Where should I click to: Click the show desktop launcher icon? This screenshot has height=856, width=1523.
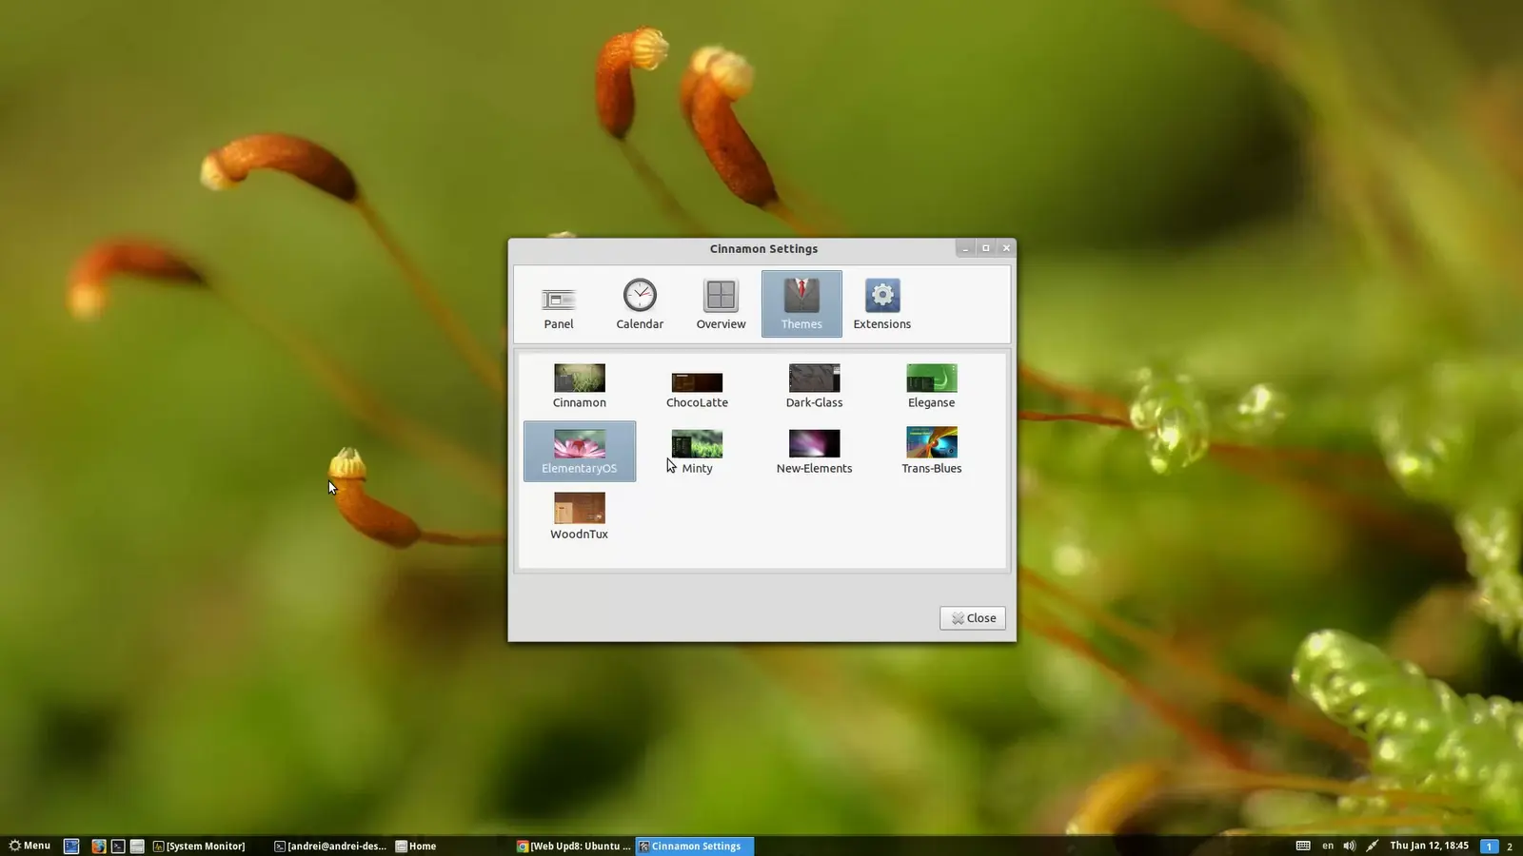click(71, 846)
